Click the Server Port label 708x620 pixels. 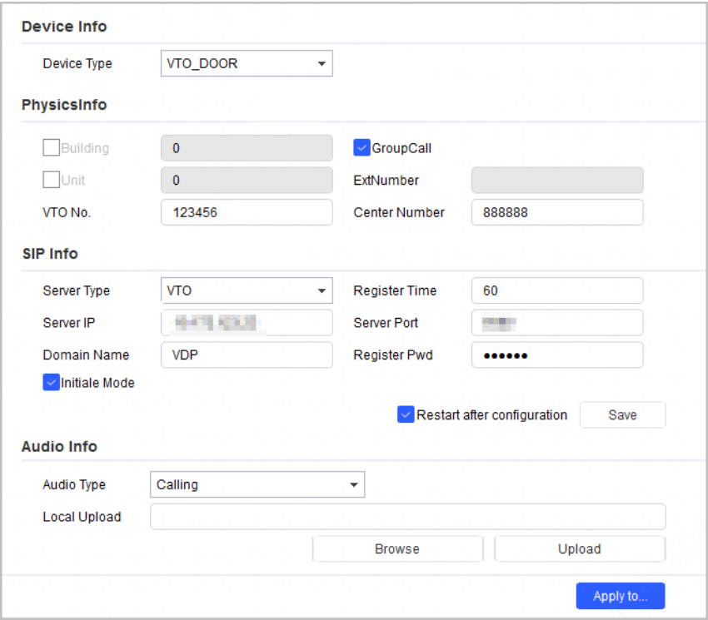[x=386, y=323]
